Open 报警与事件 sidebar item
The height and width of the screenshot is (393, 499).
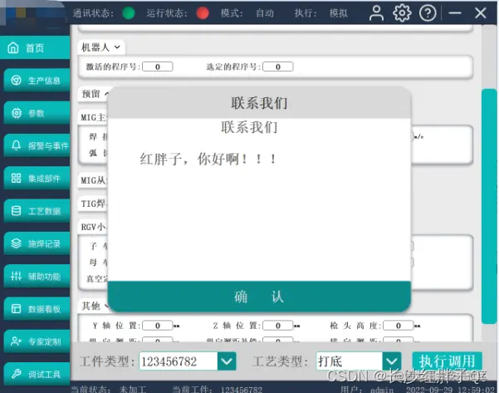tap(37, 146)
